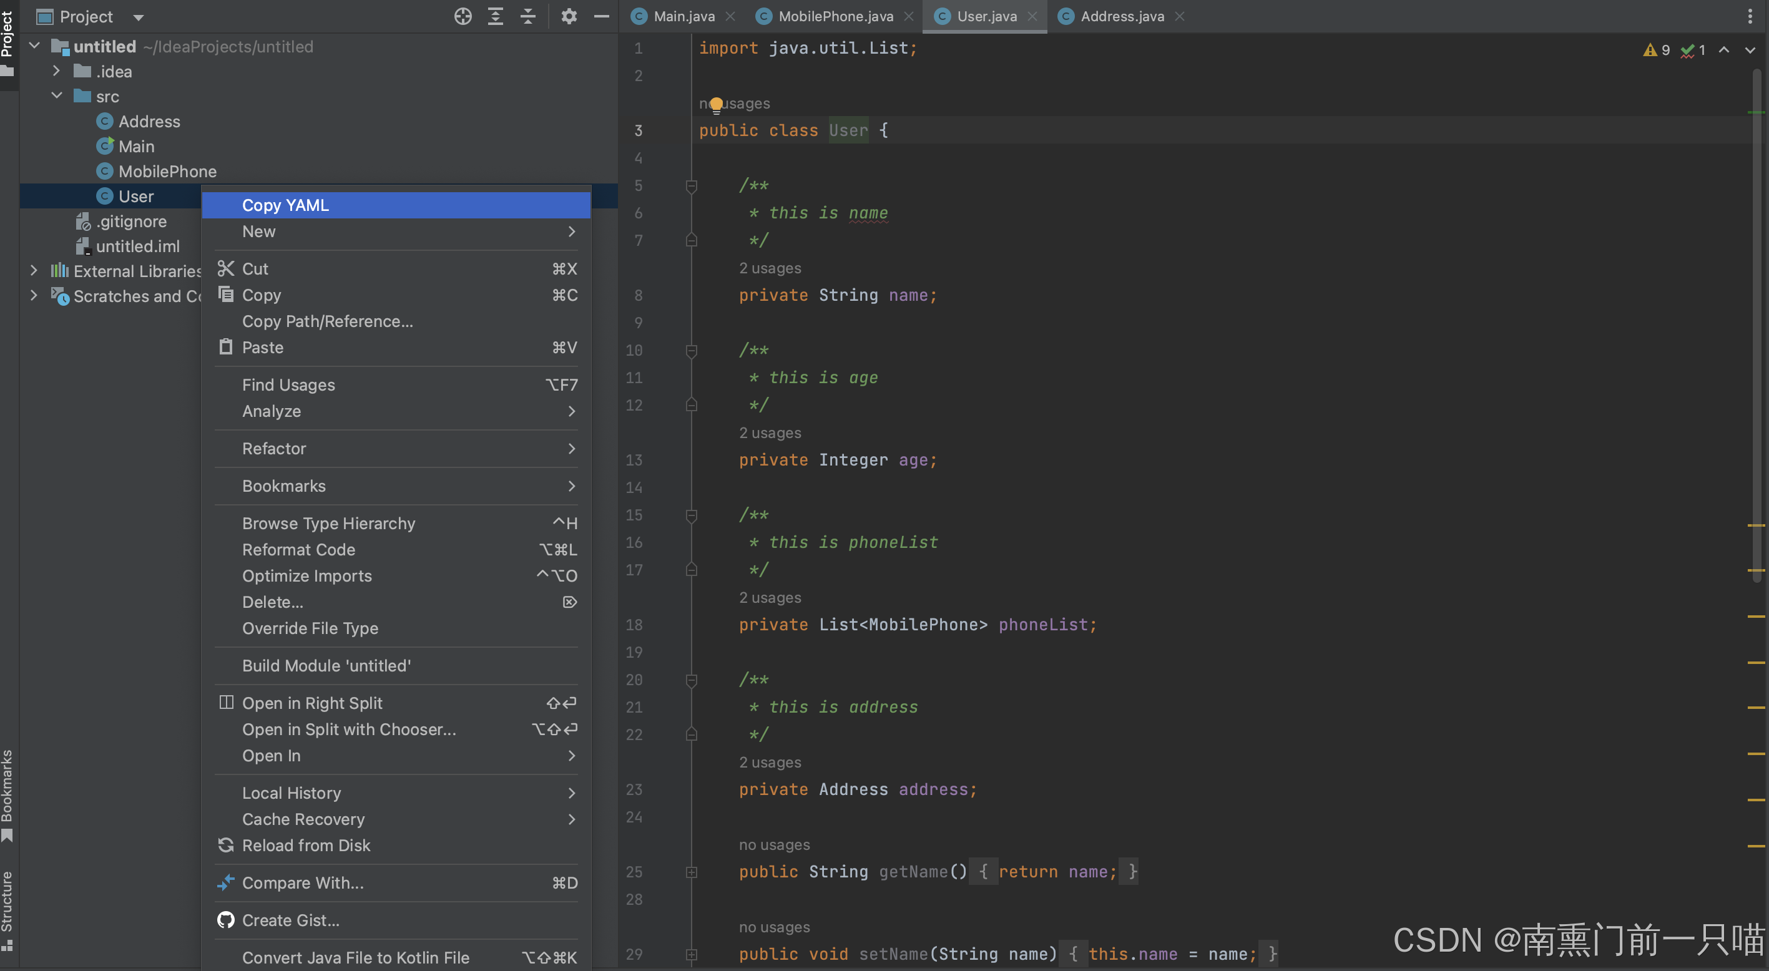Choose Browse Type Hierarchy
Viewport: 1769px width, 971px height.
click(x=396, y=524)
